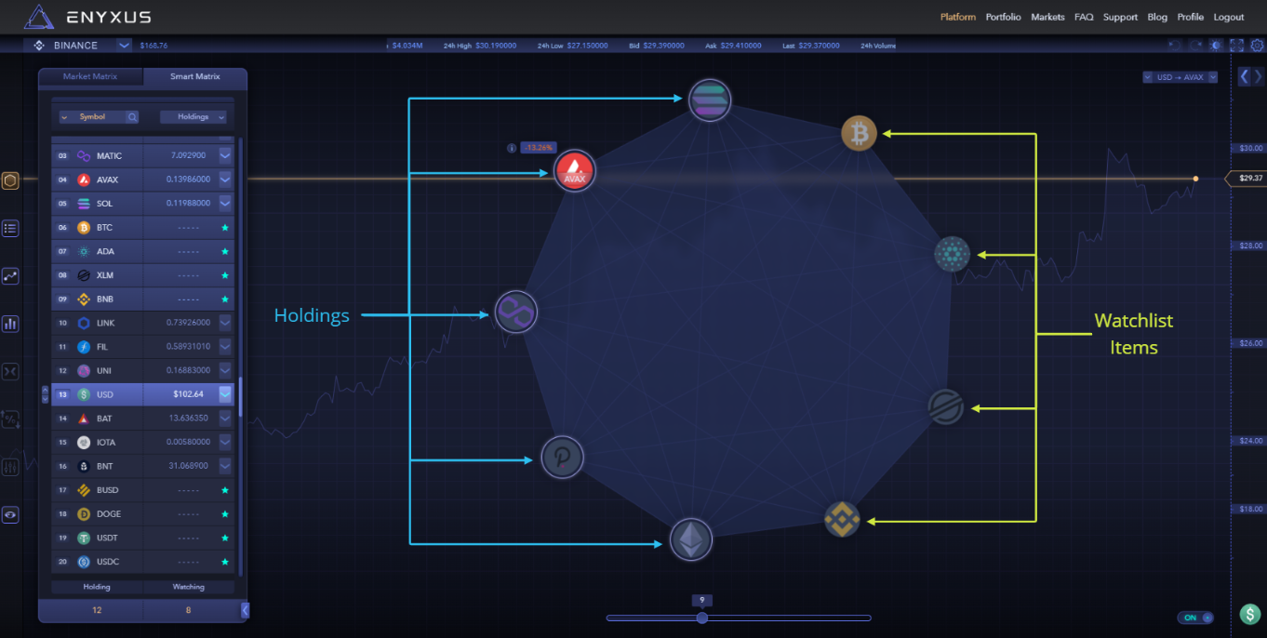Image resolution: width=1267 pixels, height=638 pixels.
Task: Click the green dollar icon
Action: 1251,615
